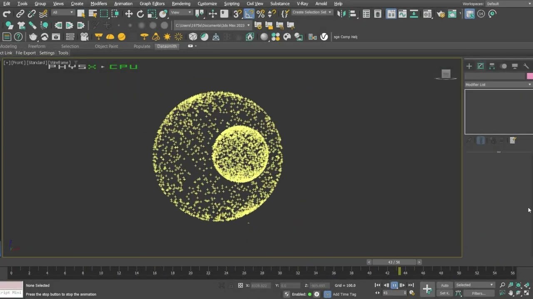Activate the Select and Rotate tool

(x=140, y=14)
